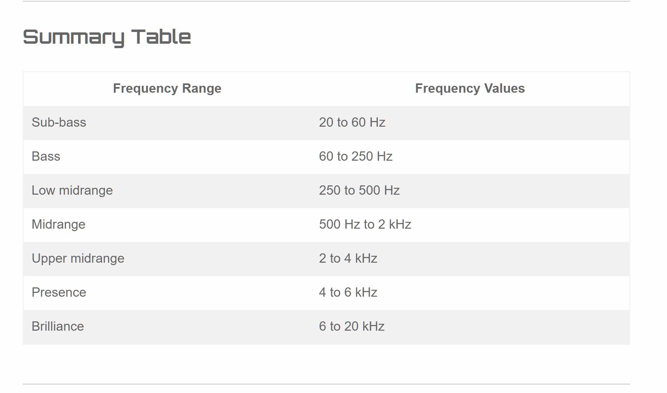Screen dimensions: 667x393
Task: Click the 20 to 60 Hz cell
Action: [x=352, y=122]
